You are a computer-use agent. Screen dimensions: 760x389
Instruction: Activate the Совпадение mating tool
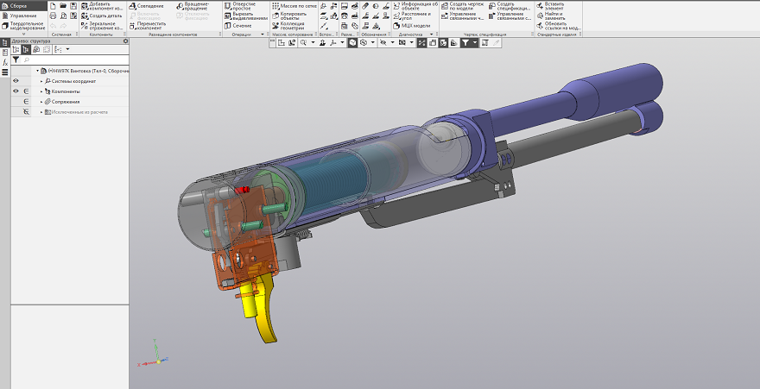point(149,5)
